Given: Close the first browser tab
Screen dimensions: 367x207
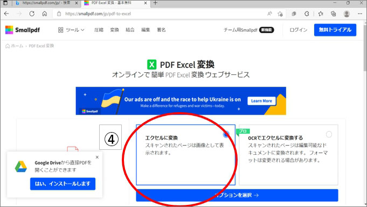Looking at the screenshot, I should pyautogui.click(x=77, y=3).
